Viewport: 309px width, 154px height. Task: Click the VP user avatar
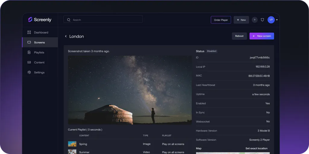click(x=271, y=20)
